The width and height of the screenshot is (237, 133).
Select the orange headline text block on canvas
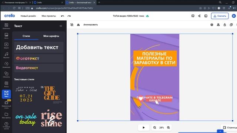click(x=155, y=58)
